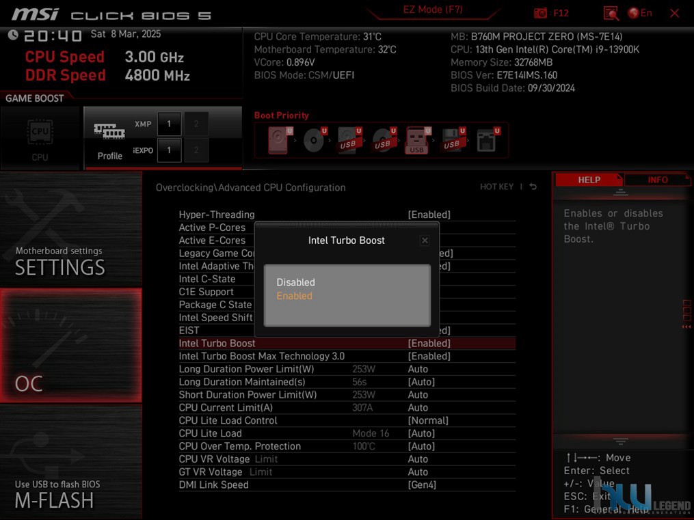
Task: Edit Short Duration Power Limit(W) Auto field
Action: tap(418, 394)
